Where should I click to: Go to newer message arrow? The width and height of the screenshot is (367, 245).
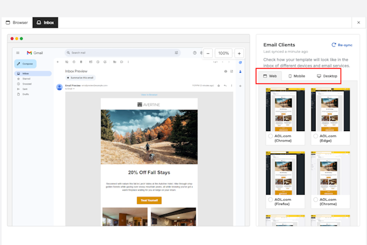click(223, 62)
